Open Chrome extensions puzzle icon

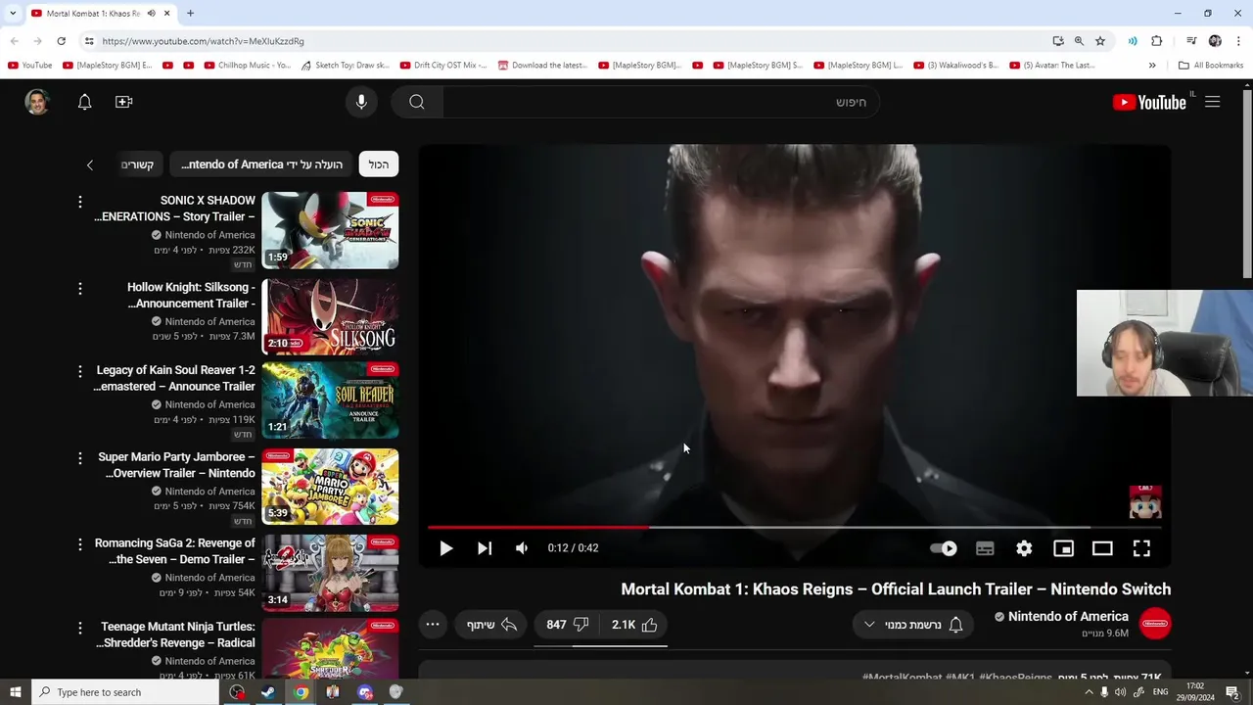point(1157,41)
